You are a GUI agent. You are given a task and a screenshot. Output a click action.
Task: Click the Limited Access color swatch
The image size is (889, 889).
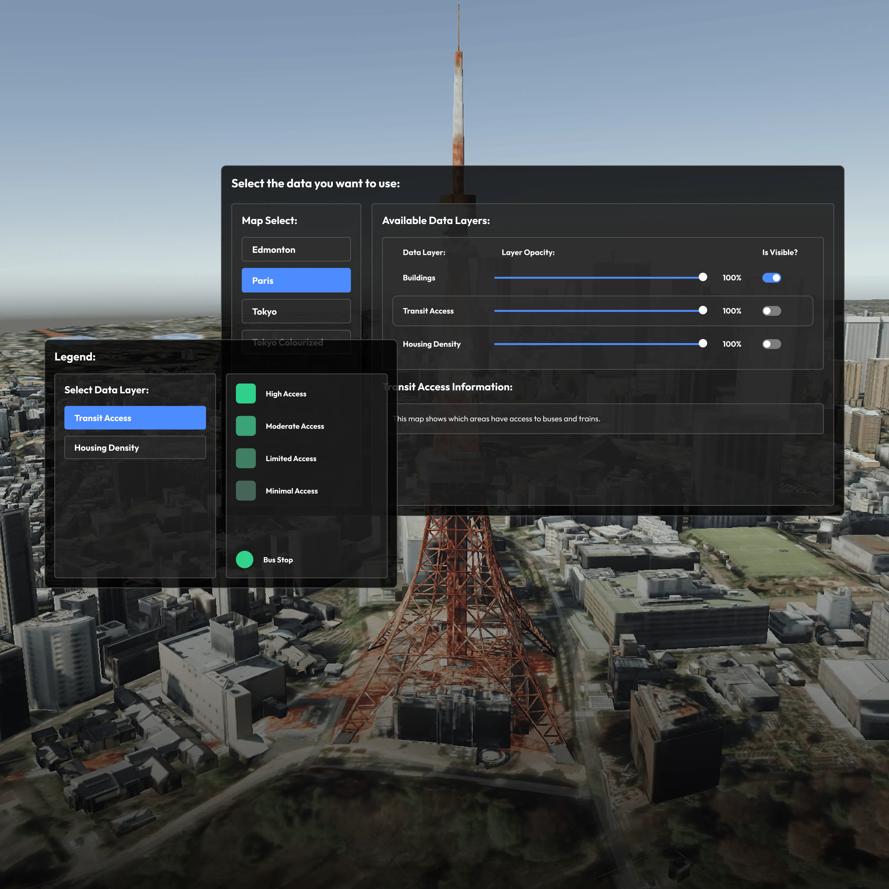point(246,458)
